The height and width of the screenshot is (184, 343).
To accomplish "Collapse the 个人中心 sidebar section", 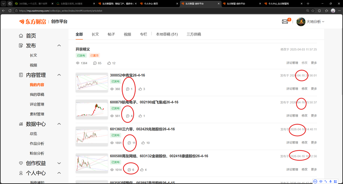I will [59, 173].
